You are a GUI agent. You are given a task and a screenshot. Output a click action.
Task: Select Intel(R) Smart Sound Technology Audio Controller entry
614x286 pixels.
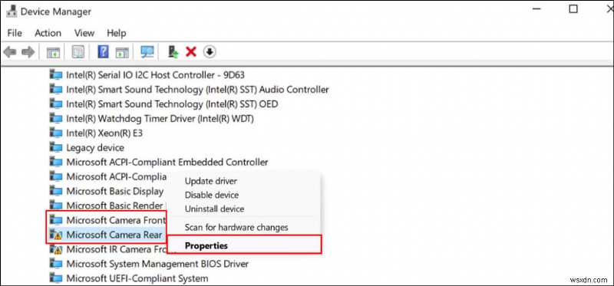197,89
